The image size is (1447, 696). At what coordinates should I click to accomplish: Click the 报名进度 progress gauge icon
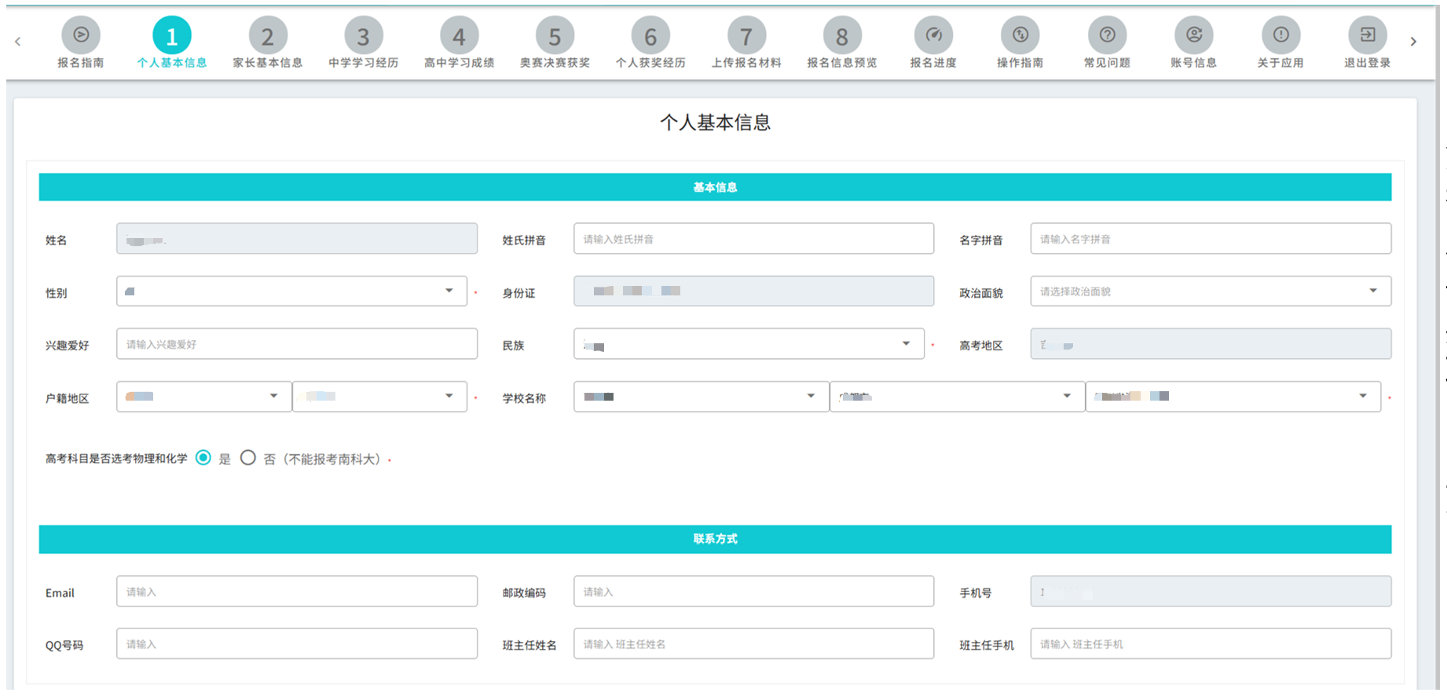[933, 35]
